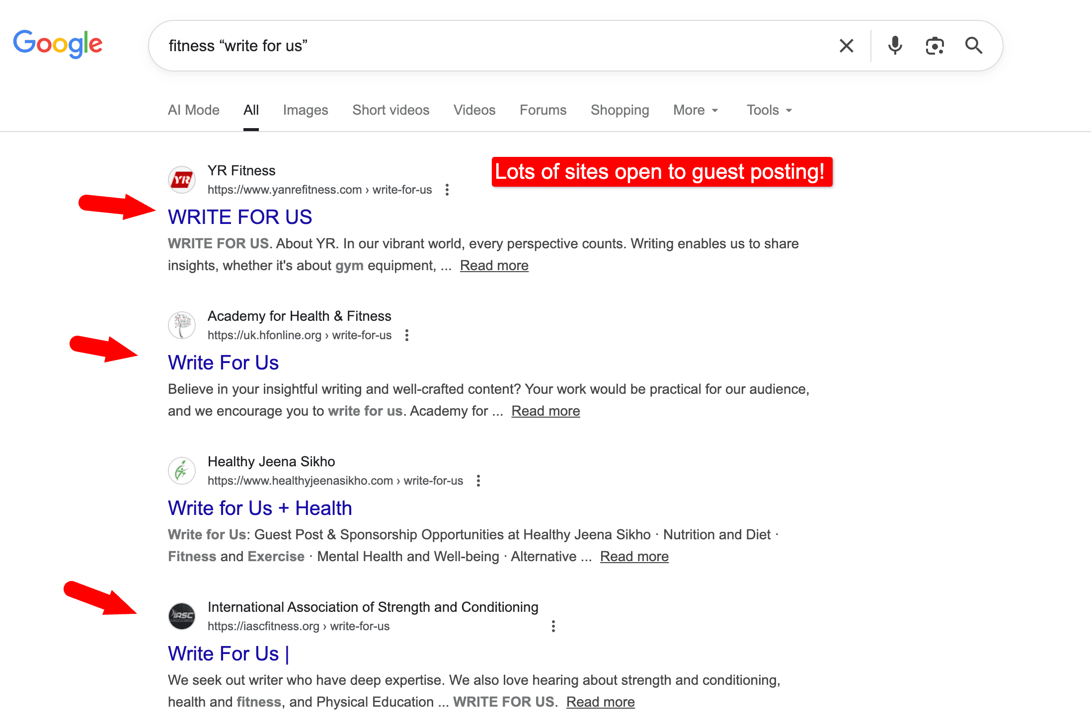Open options for the International Association of Strength result
The image size is (1091, 728).
[x=553, y=626]
